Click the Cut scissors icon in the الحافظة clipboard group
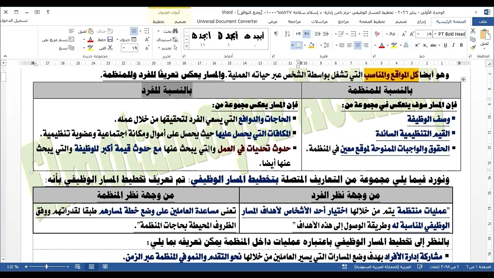 point(473,31)
